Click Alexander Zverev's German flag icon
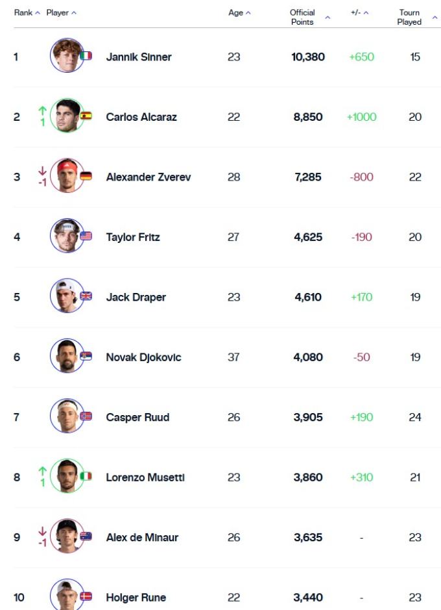The image size is (441, 610). point(86,176)
